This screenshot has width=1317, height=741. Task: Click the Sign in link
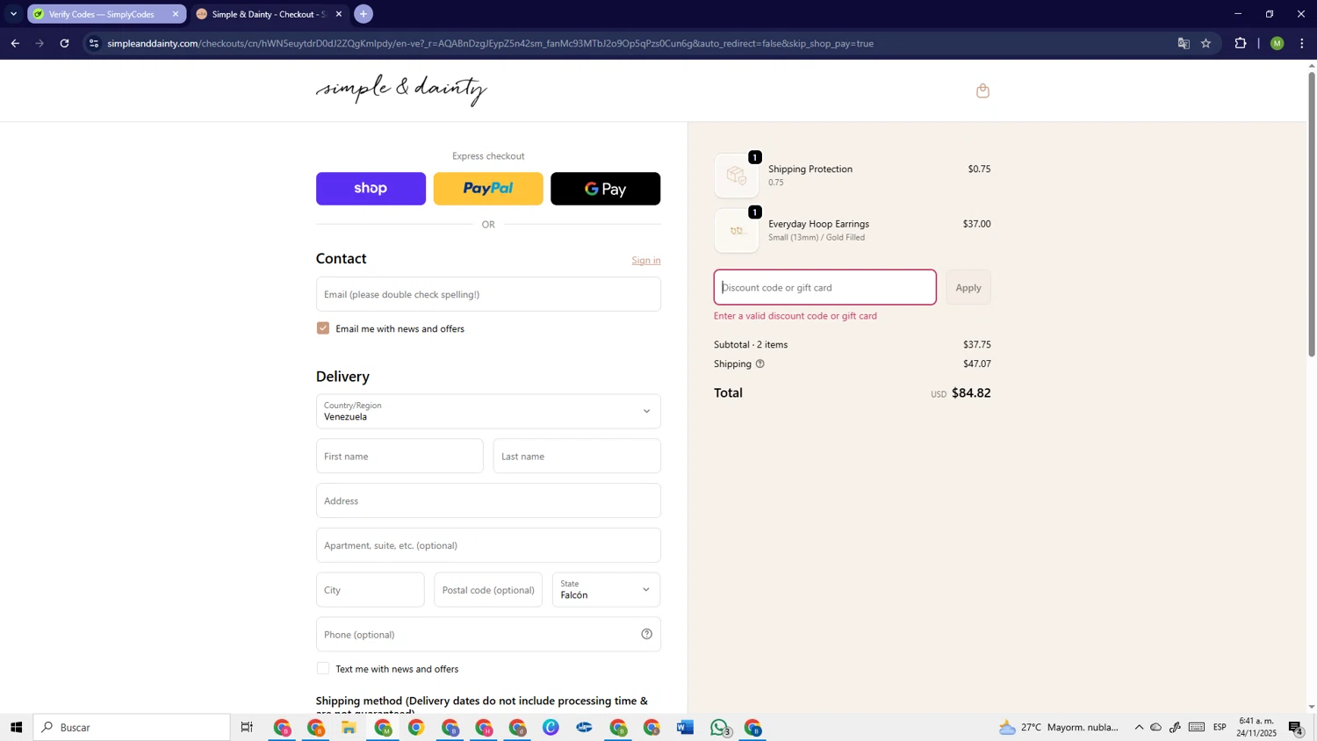point(646,260)
